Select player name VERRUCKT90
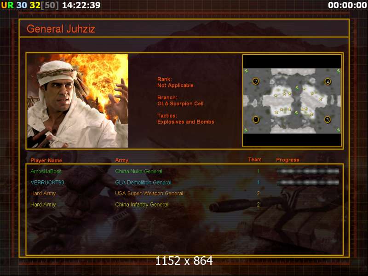Viewport: 368px width, 276px height. [47, 182]
